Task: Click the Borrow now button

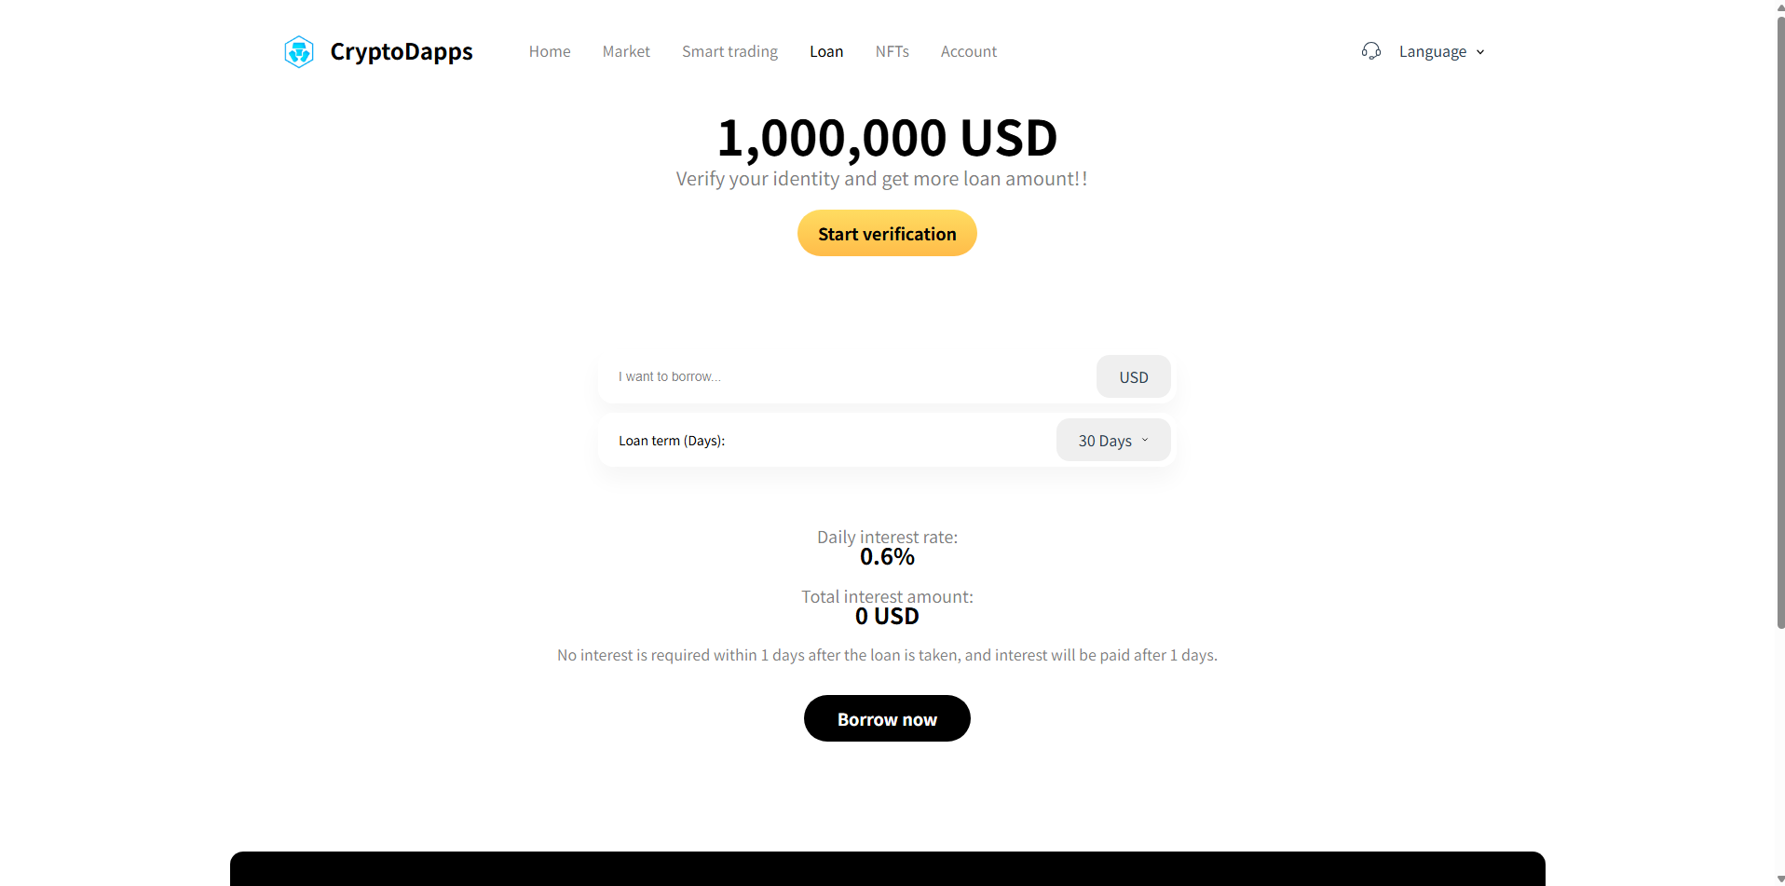Action: 887,719
